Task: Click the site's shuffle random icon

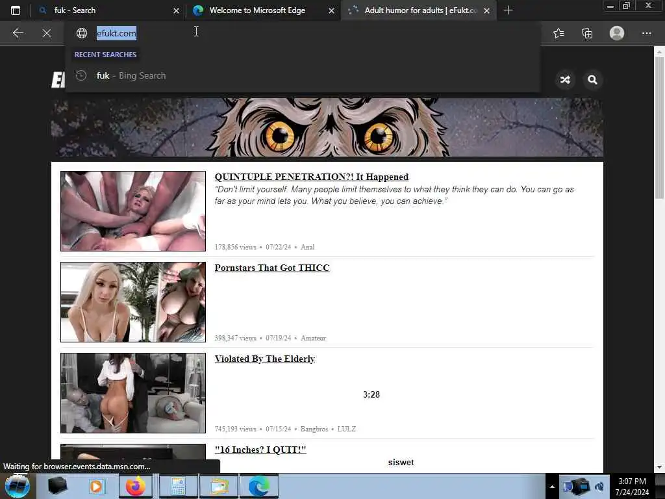Action: [x=565, y=80]
